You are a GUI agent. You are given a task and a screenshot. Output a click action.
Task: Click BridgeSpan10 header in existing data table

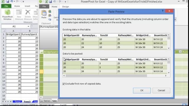(x=71, y=35)
